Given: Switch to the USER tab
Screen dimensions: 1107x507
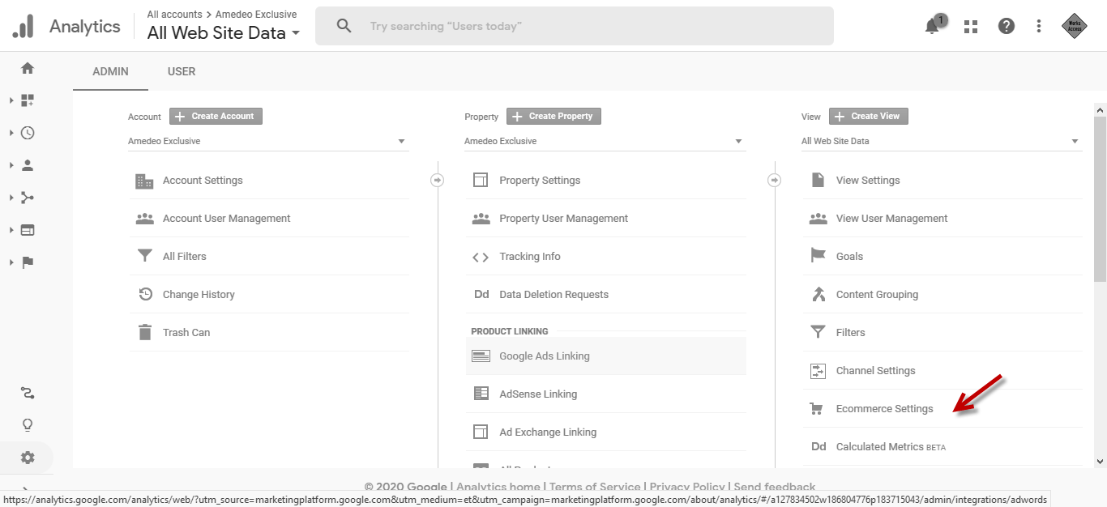Looking at the screenshot, I should (x=182, y=71).
